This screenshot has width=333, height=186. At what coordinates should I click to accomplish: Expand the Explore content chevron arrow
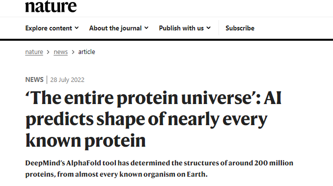coord(77,28)
